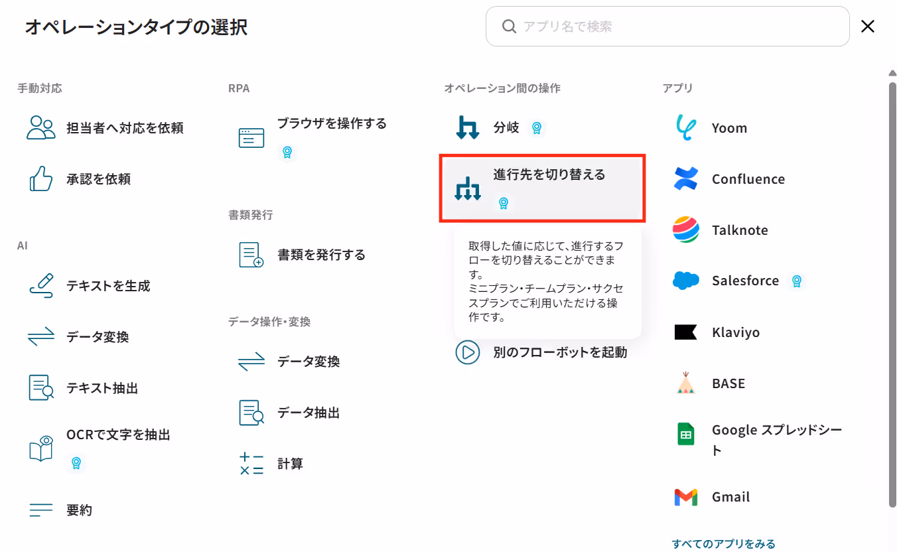Click the OCRで文字を抽出 label text
This screenshot has width=897, height=552.
tap(118, 435)
